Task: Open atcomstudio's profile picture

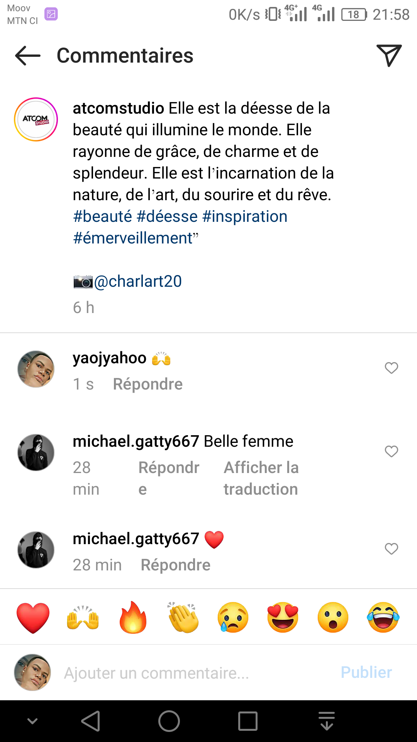Action: [x=36, y=119]
